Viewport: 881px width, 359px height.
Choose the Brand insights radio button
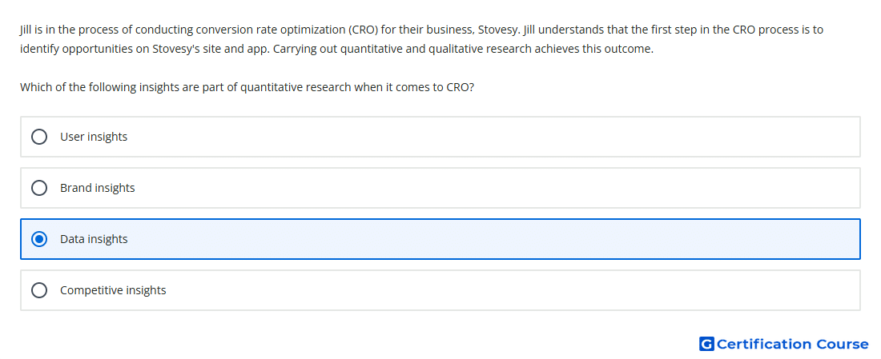tap(39, 188)
